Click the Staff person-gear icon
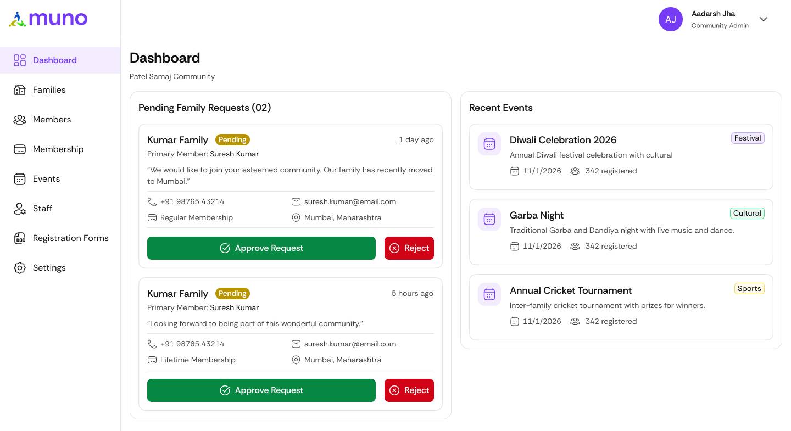Screen dimensions: 791x431 click(20, 209)
